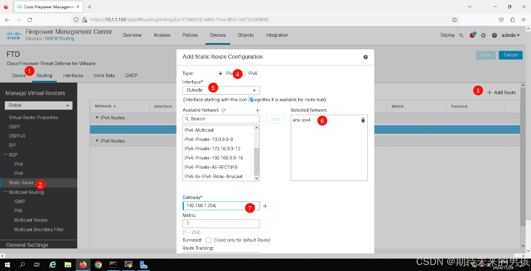The height and width of the screenshot is (271, 531).
Task: Switch to Chrome on taskbar
Action: (98, 265)
